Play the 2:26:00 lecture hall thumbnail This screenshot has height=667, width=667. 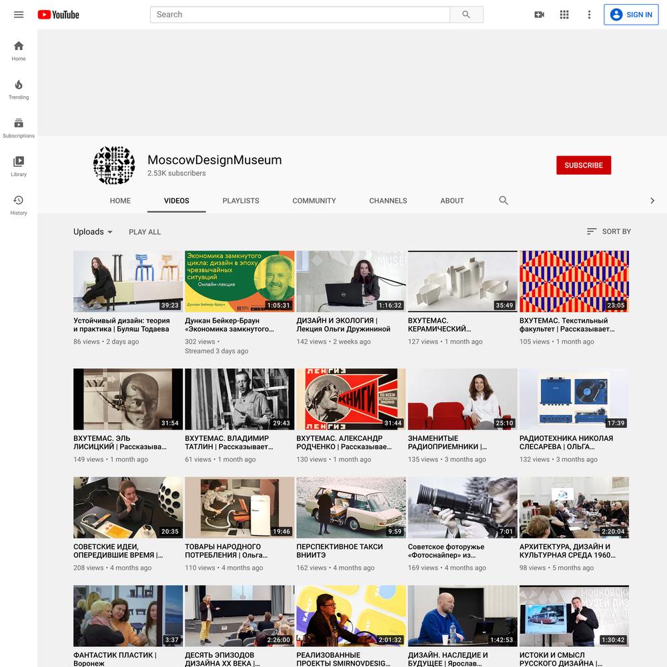coord(239,616)
